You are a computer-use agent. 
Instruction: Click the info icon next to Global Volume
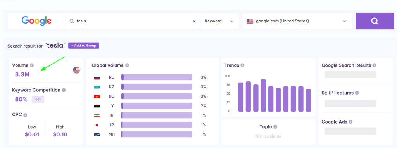pos(127,65)
